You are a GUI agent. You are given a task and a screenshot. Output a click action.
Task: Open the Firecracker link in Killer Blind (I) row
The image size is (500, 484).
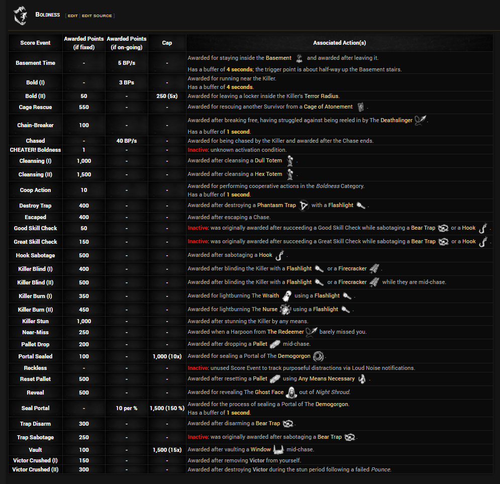click(x=352, y=269)
